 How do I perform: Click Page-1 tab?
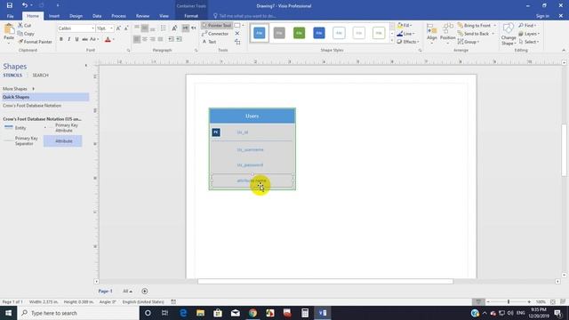(105, 291)
